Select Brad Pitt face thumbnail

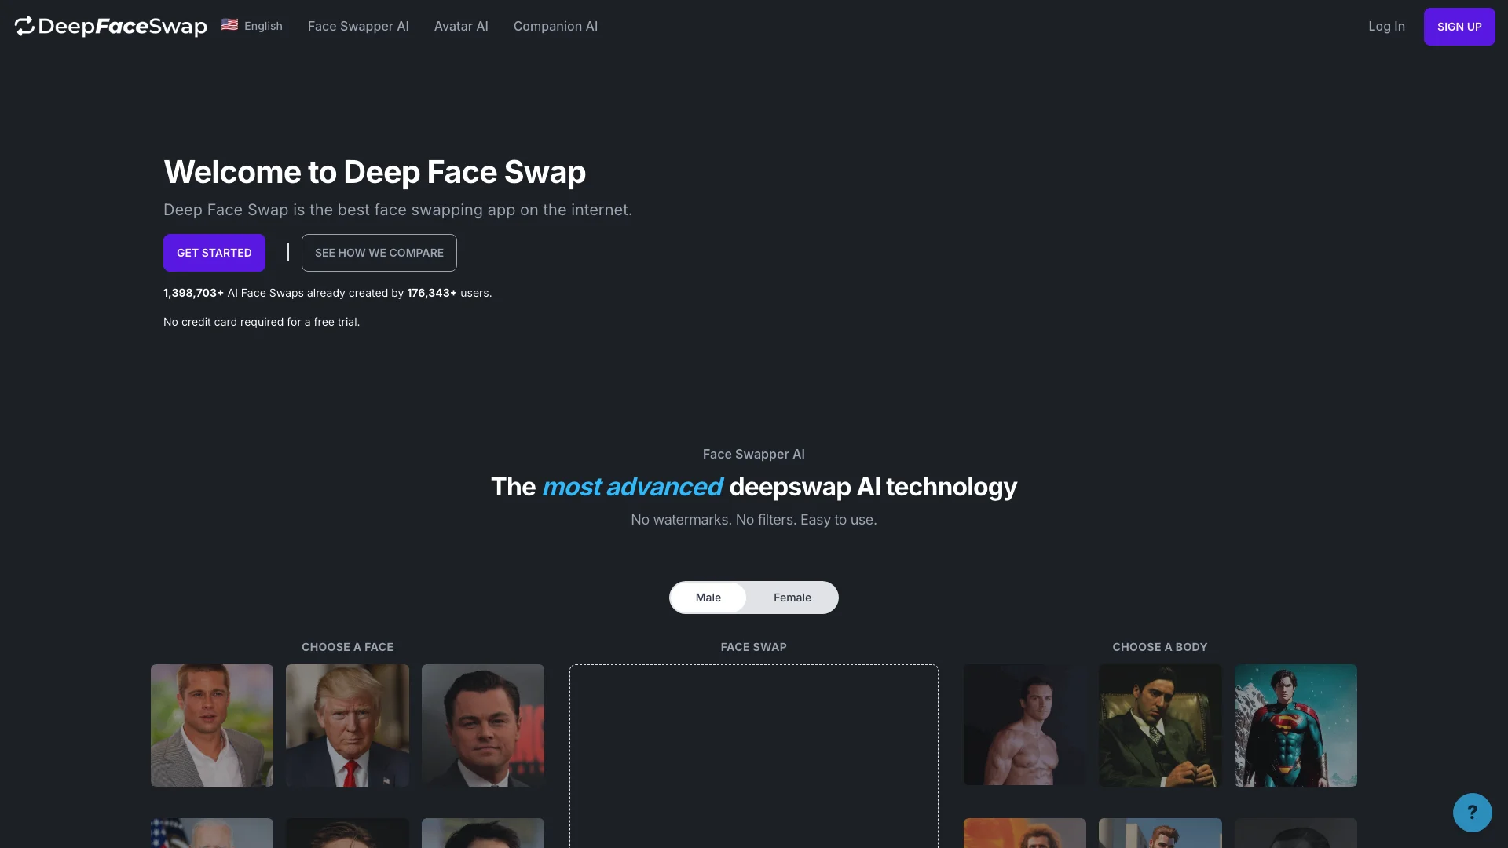pyautogui.click(x=211, y=725)
